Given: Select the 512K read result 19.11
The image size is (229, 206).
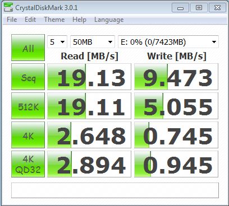Looking at the screenshot, I should pyautogui.click(x=89, y=106).
